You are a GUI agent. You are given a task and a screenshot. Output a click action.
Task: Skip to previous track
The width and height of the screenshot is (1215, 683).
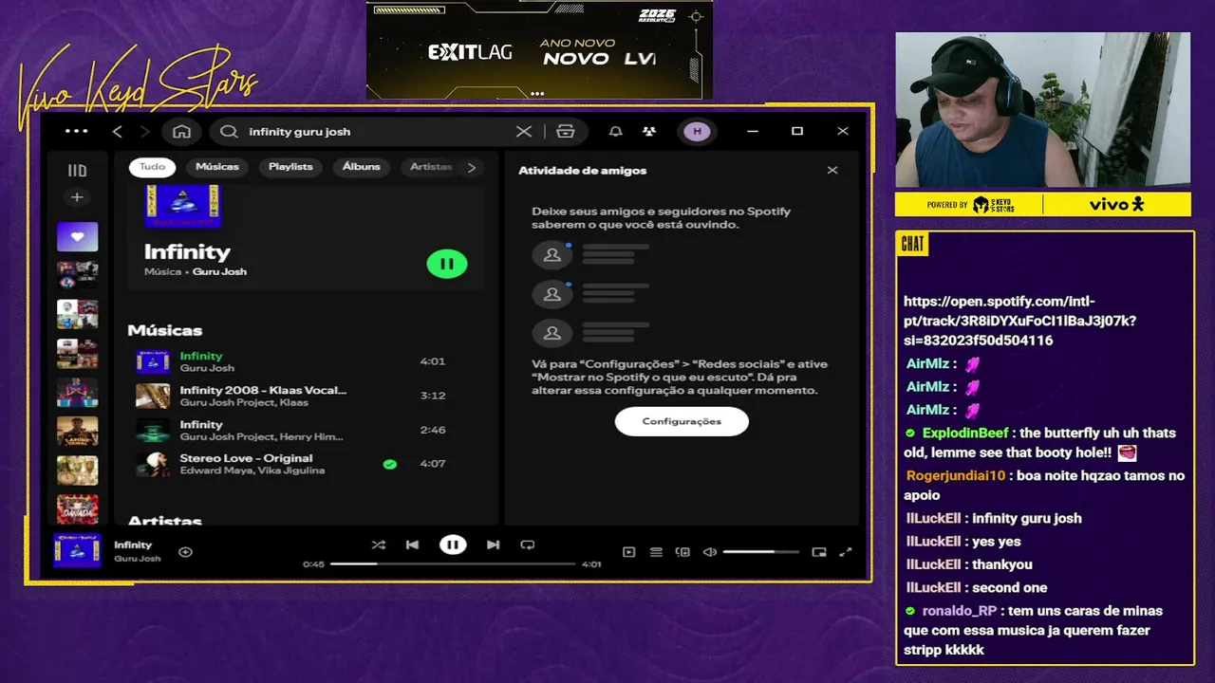pos(412,545)
